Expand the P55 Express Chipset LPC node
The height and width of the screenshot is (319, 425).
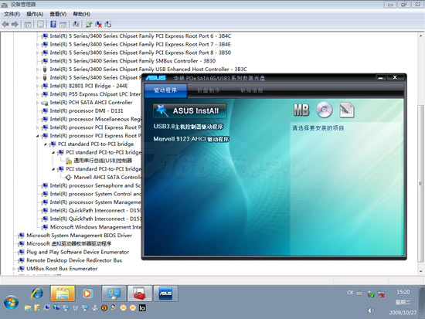37,94
